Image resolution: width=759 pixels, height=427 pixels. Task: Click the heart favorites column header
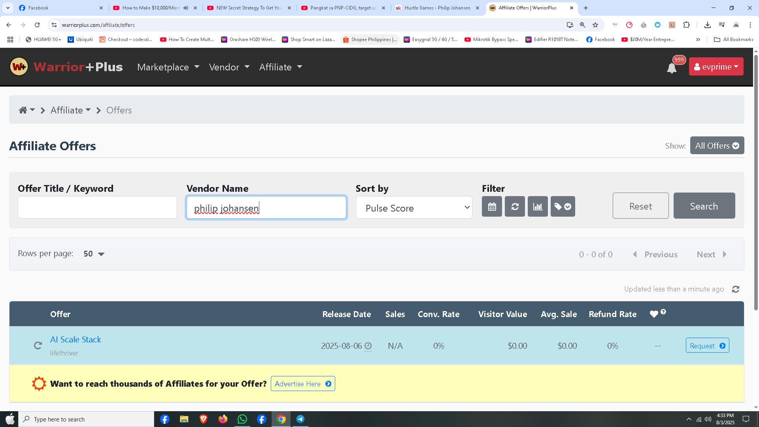coord(654,314)
